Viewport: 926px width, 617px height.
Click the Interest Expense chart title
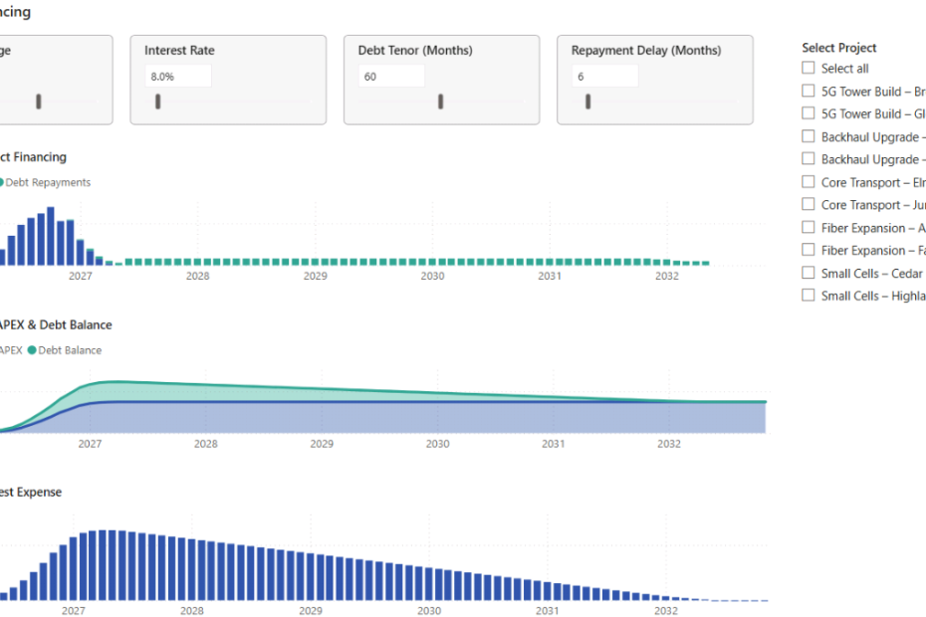point(30,492)
